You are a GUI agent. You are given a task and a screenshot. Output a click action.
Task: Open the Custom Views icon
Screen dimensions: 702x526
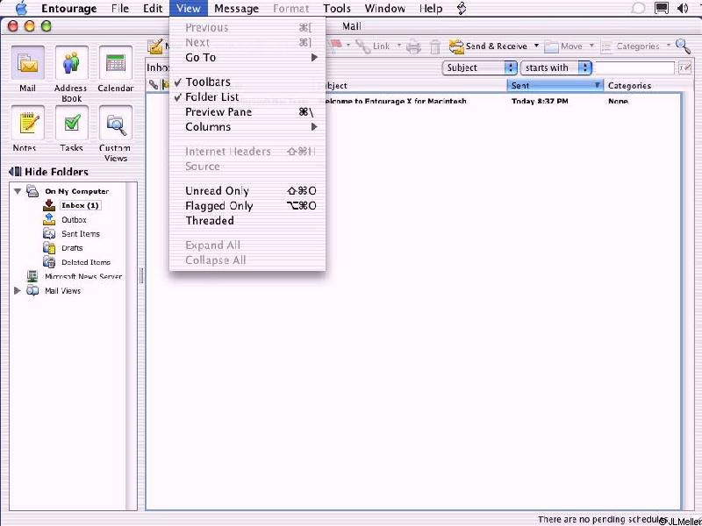116,124
